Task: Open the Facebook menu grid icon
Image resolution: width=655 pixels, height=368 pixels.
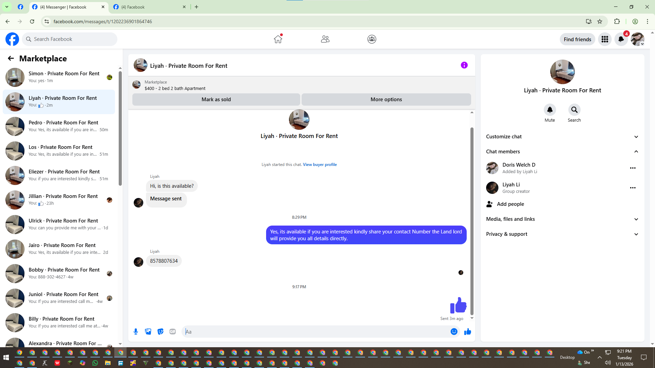Action: [x=605, y=39]
